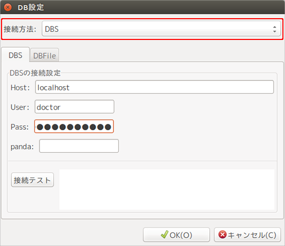Viewport: 285px width, 246px height.
Task: Click the Host field containing localhost
Action: click(x=154, y=87)
